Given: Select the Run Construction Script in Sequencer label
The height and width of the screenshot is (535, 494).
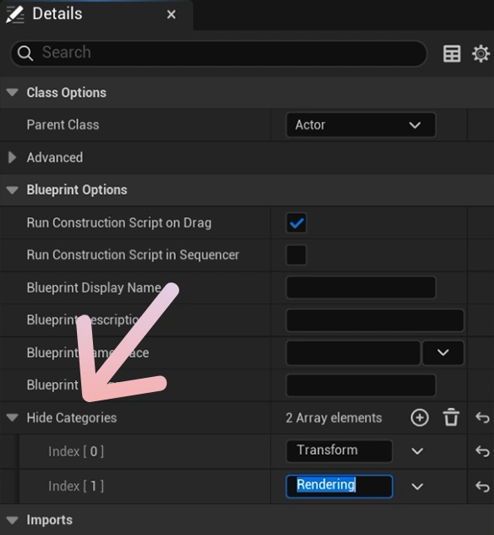Looking at the screenshot, I should (x=133, y=255).
